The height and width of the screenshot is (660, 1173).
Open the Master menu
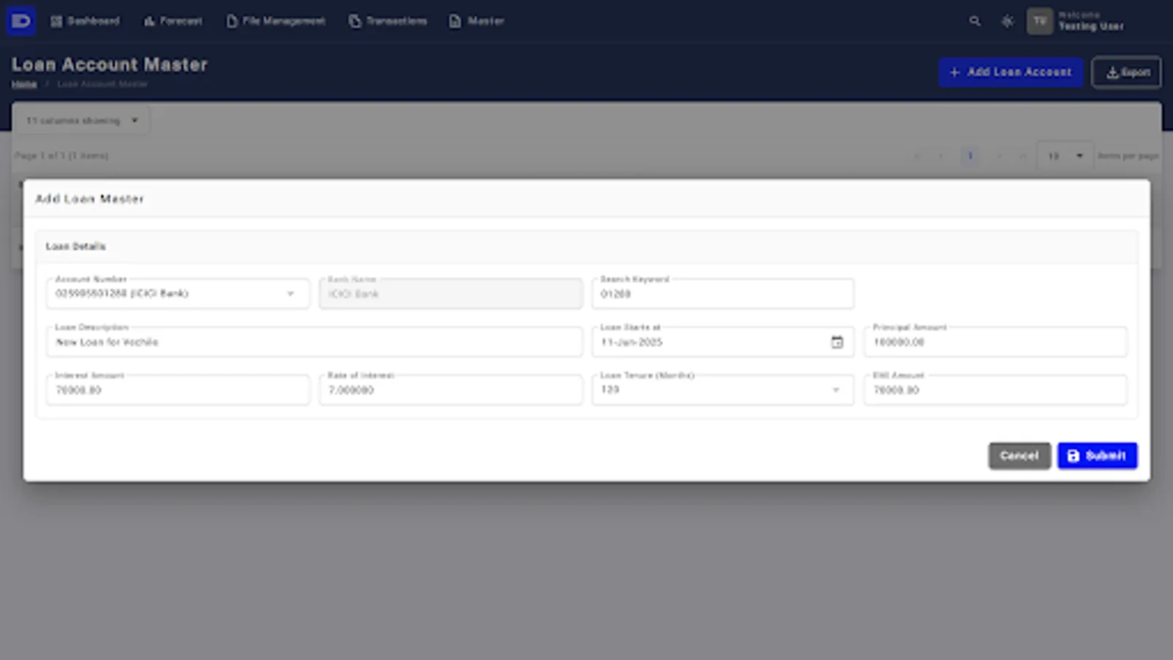coord(477,21)
